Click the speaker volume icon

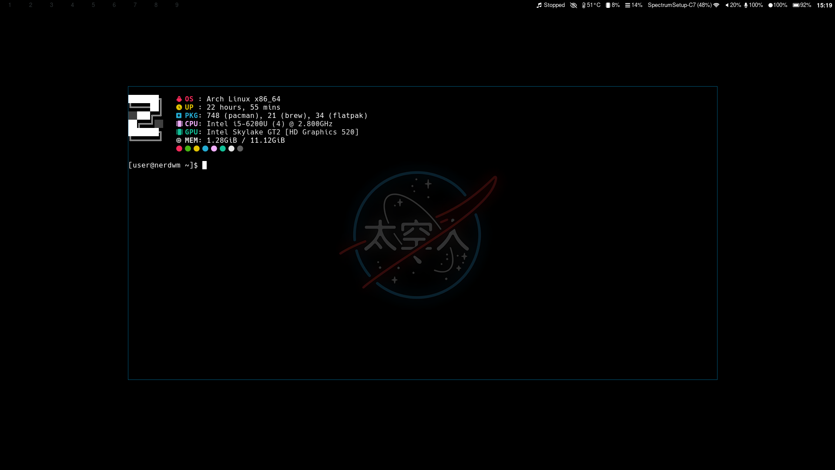click(727, 5)
